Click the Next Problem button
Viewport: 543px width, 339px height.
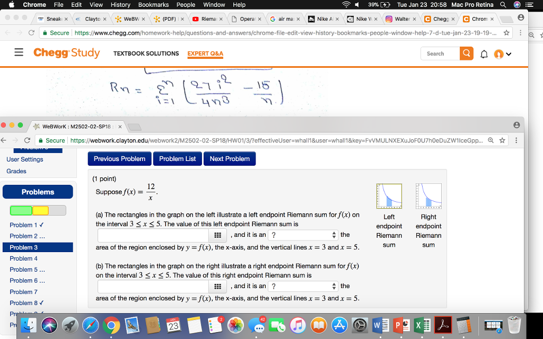[230, 158]
